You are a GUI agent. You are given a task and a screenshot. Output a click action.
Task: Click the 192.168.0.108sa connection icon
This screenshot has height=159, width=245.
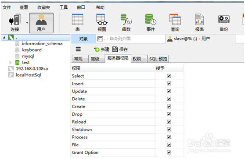pos(11,69)
